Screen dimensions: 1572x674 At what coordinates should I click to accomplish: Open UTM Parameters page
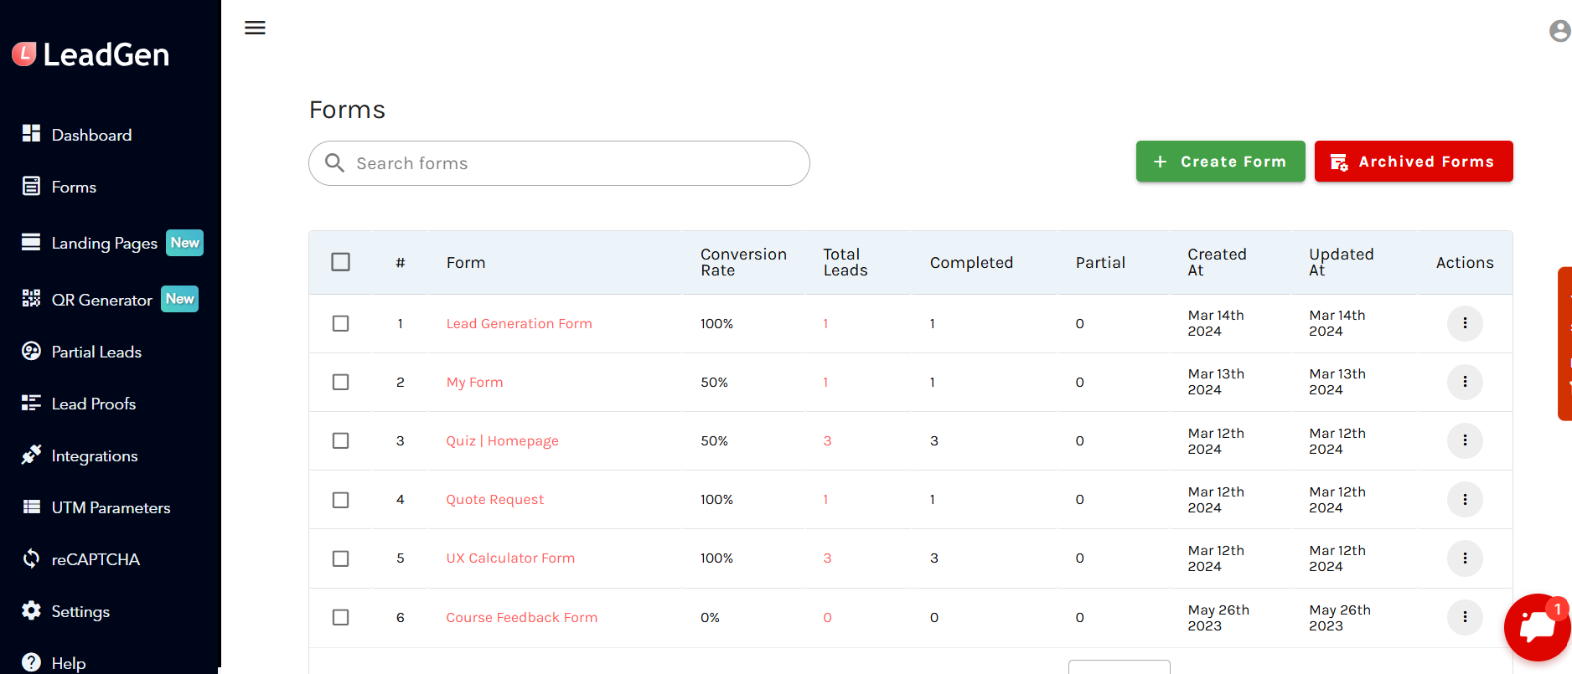pyautogui.click(x=110, y=507)
